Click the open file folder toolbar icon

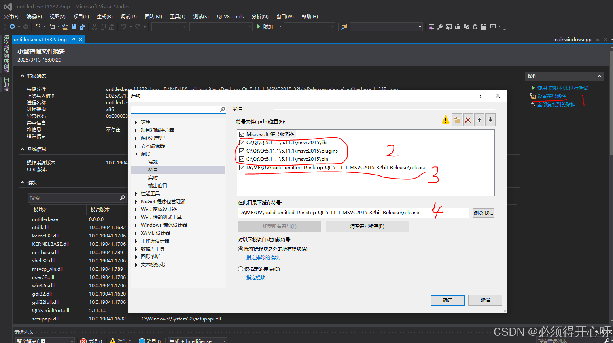(65, 26)
